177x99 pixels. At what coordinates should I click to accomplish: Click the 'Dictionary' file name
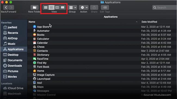click(x=43, y=55)
